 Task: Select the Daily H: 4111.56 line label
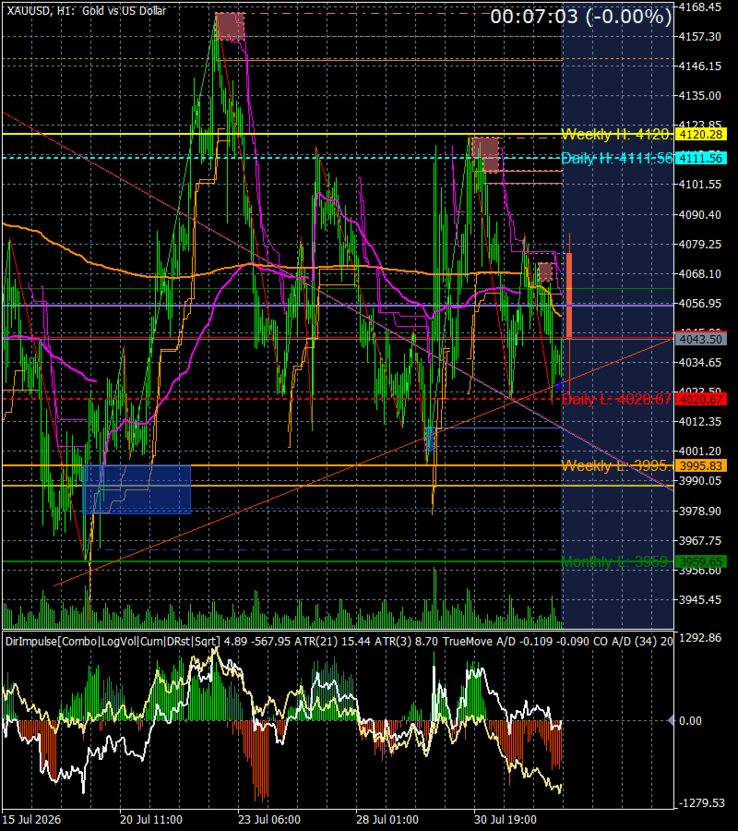617,158
